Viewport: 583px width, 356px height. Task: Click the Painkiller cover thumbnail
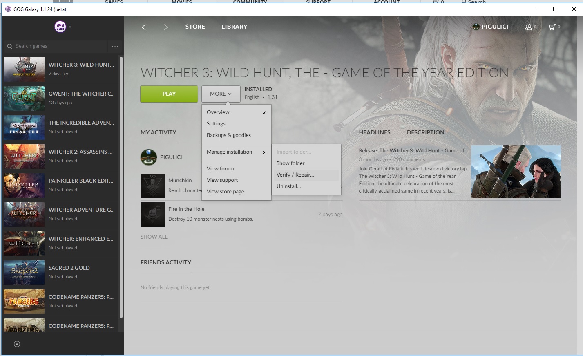(x=24, y=186)
